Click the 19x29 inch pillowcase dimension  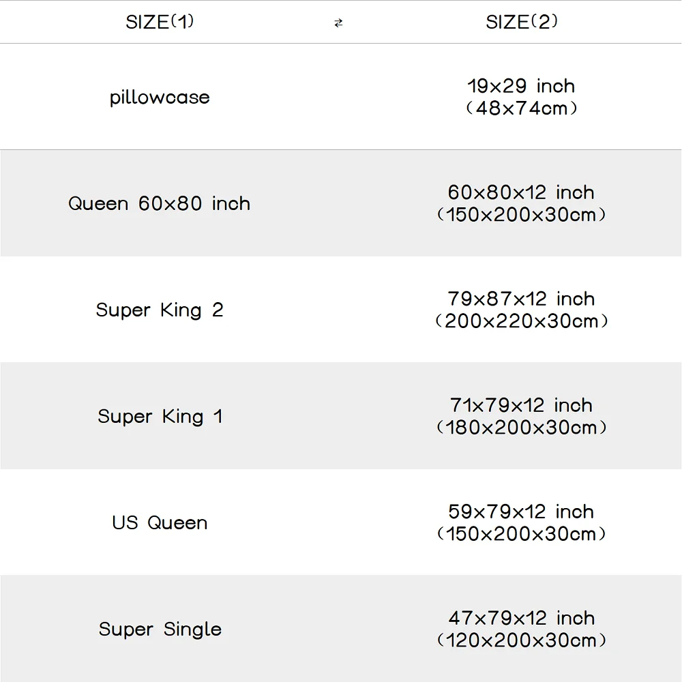coord(521,86)
